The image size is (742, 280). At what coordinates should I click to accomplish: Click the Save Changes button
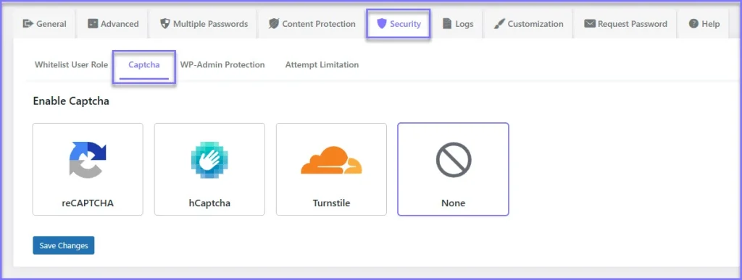tap(64, 245)
